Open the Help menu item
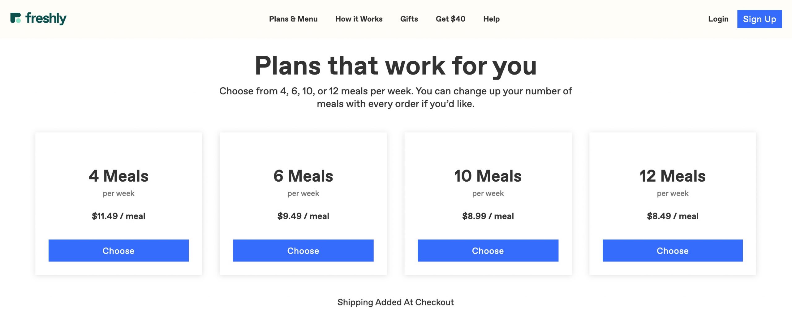Image resolution: width=792 pixels, height=319 pixels. coord(491,19)
